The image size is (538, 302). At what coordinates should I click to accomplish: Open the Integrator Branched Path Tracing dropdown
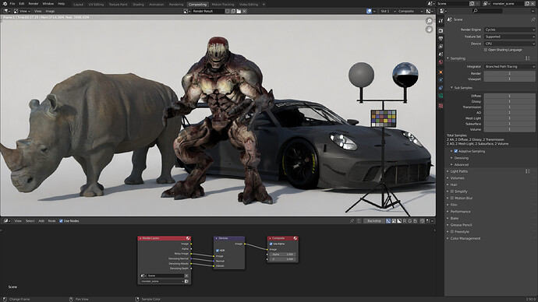tap(509, 67)
